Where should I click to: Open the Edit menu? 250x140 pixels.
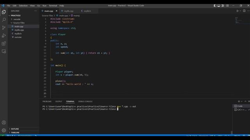(14, 5)
